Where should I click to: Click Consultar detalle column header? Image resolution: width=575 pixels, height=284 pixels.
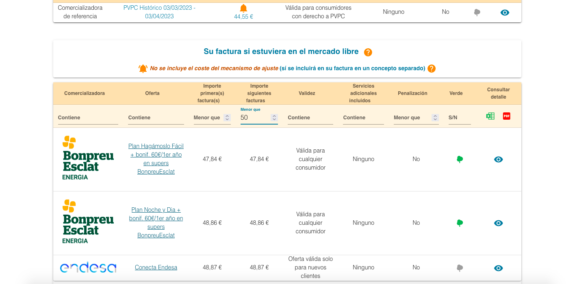coord(498,93)
